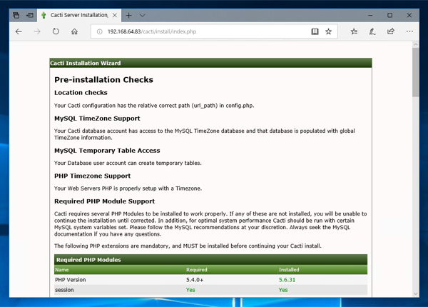Image resolution: width=428 pixels, height=307 pixels.
Task: Maximize the browser window
Action: tap(389, 15)
